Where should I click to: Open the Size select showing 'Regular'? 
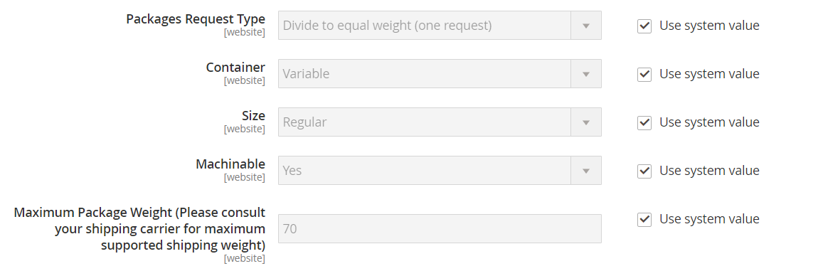440,122
